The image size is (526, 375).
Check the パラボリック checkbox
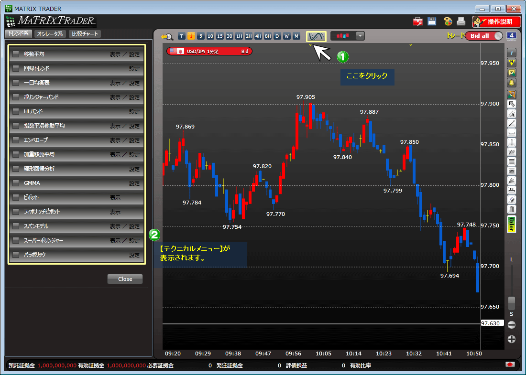pos(16,255)
